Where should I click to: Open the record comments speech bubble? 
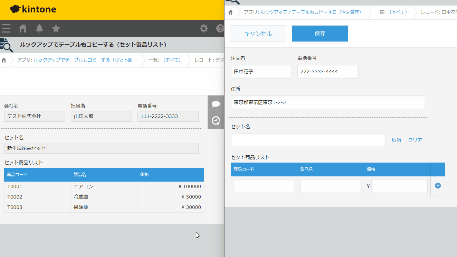[x=216, y=104]
